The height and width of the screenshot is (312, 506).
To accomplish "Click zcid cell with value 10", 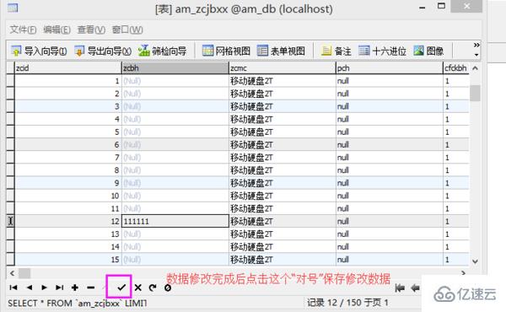I will 68,196.
